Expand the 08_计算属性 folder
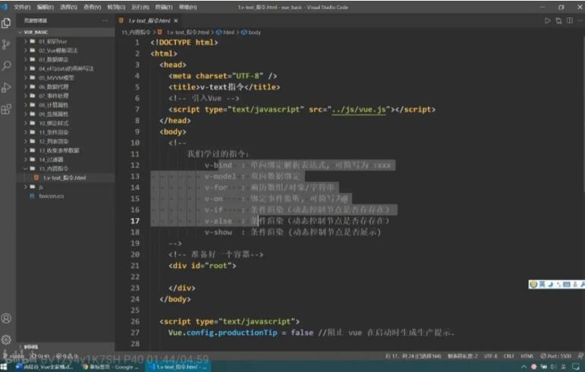585x372 pixels. pyautogui.click(x=26, y=105)
